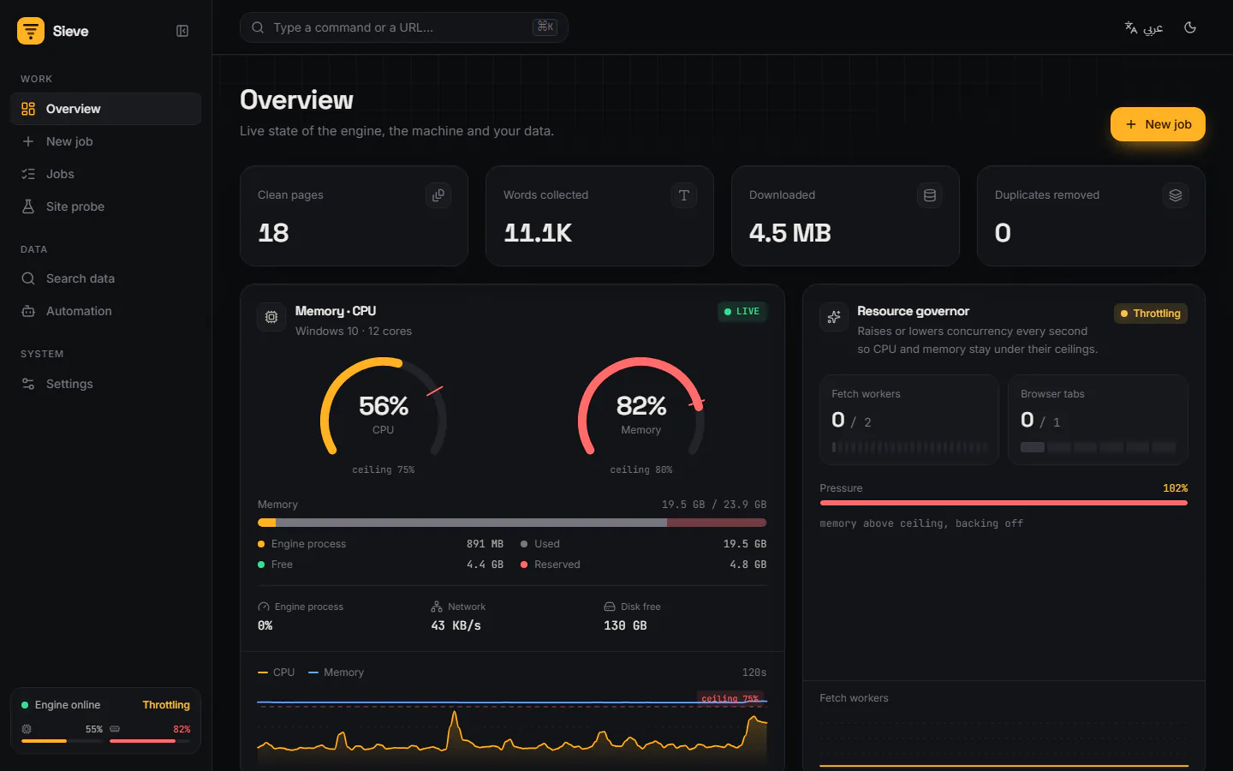
Task: Click the Automation robot icon
Action: [28, 311]
